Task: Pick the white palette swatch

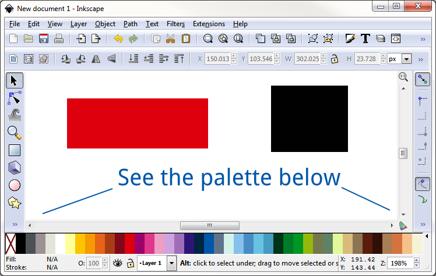Action: click(x=60, y=243)
